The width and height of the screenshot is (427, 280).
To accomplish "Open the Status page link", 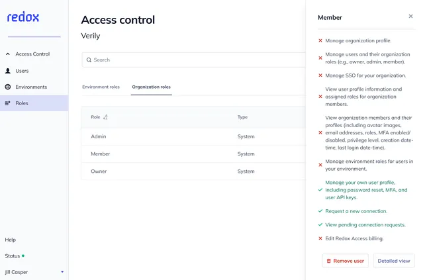I will (x=13, y=256).
